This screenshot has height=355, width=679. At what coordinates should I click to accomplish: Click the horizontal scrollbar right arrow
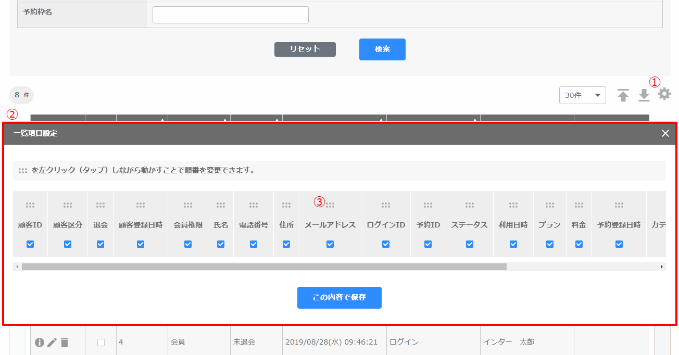point(662,267)
